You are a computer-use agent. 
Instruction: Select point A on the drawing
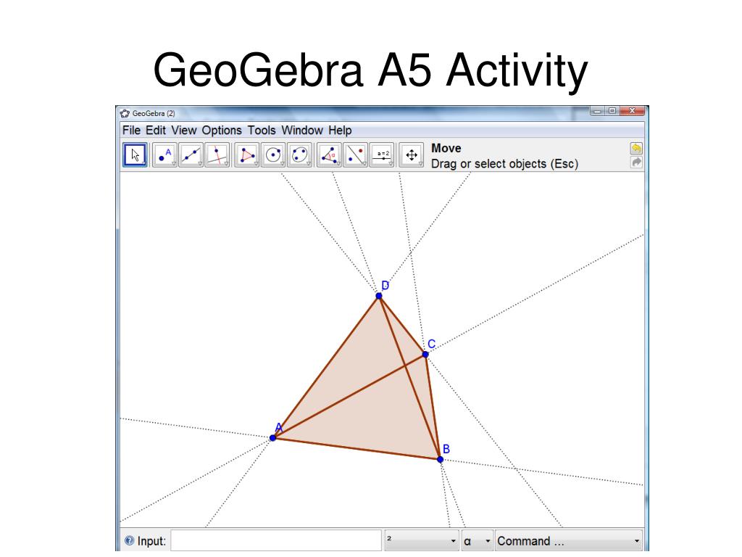(x=272, y=438)
